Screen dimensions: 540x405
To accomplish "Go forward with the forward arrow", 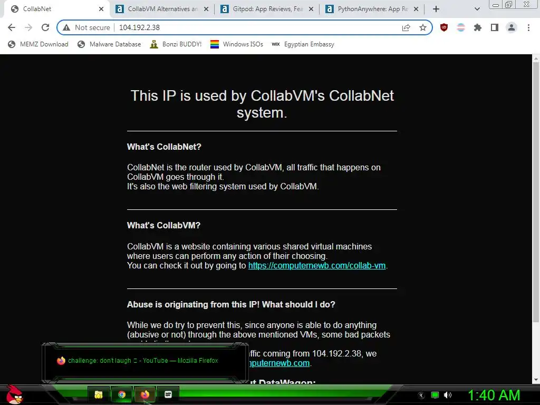I will click(x=28, y=27).
